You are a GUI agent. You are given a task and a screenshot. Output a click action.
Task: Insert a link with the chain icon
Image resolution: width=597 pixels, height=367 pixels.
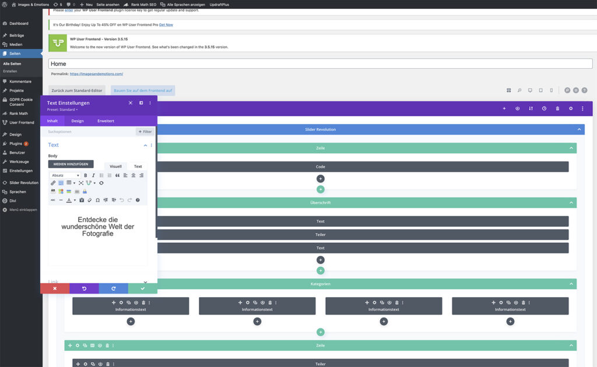point(53,183)
